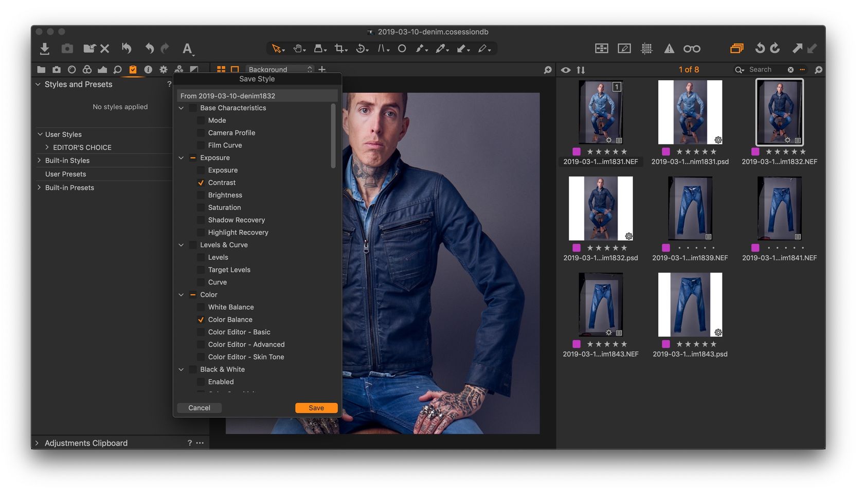The image size is (864, 499).
Task: Select the Keystone tool
Action: (x=383, y=49)
